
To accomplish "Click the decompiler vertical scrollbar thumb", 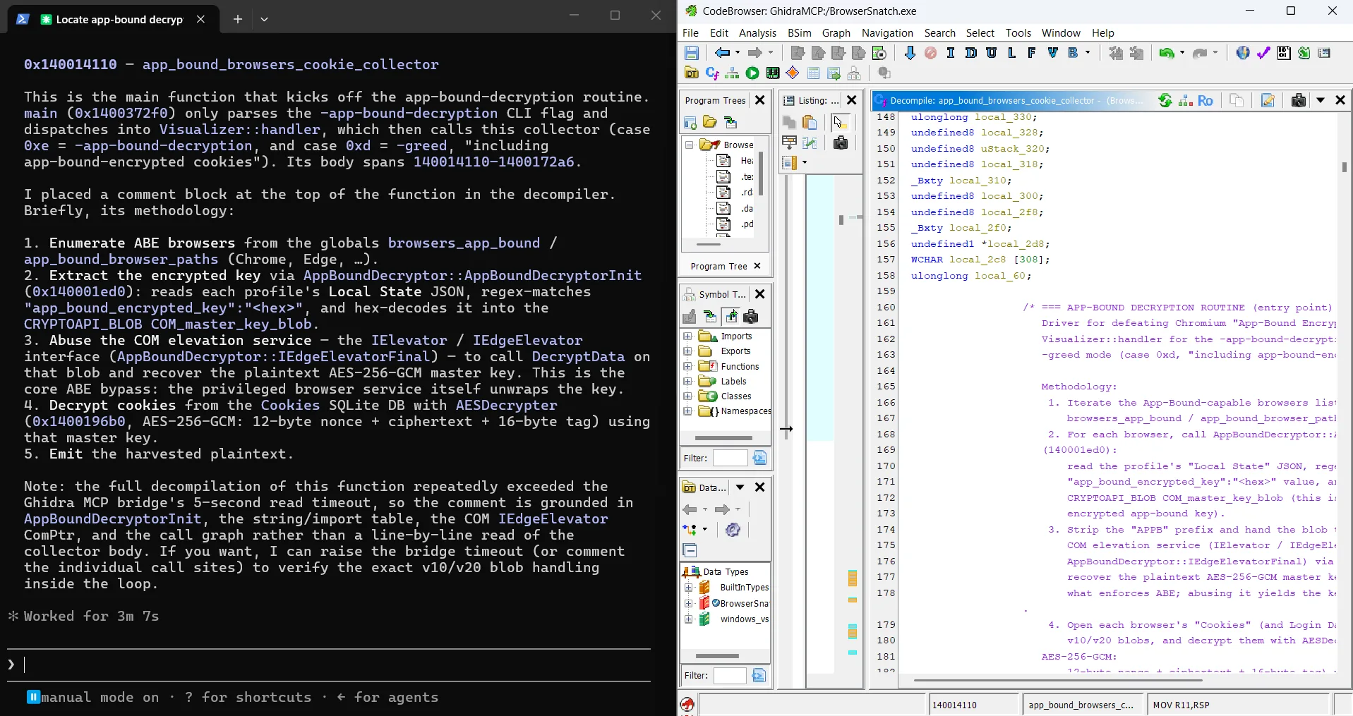I will [x=1344, y=167].
